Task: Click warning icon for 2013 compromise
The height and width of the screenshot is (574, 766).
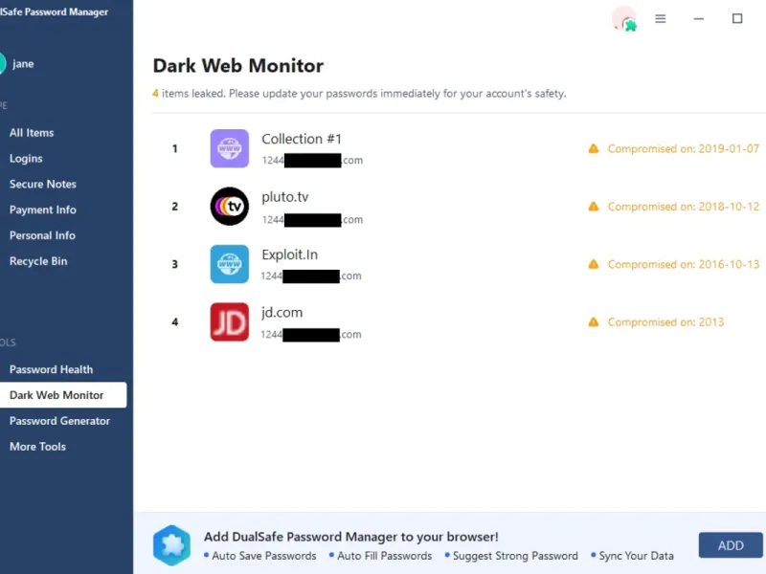Action: click(x=594, y=321)
